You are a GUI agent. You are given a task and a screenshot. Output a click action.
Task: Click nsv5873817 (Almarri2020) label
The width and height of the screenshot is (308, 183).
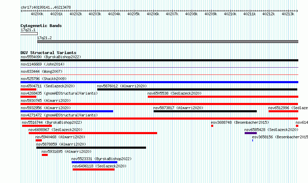click(178, 108)
